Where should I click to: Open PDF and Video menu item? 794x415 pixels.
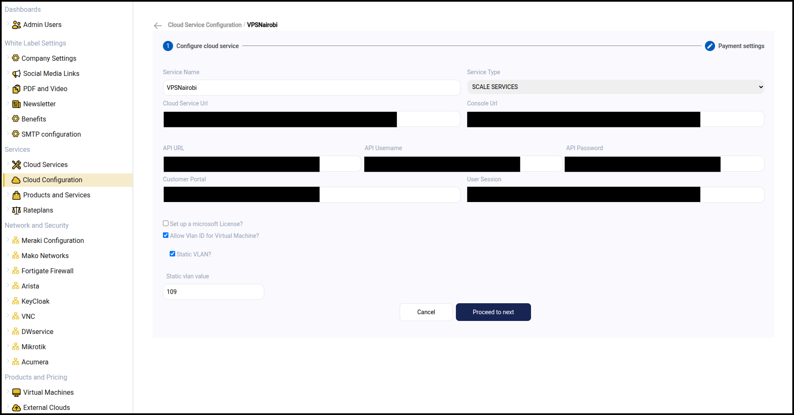(45, 89)
